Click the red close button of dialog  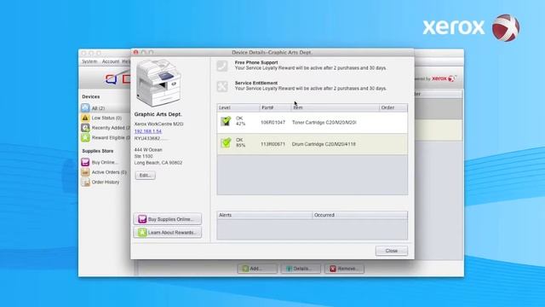136,52
